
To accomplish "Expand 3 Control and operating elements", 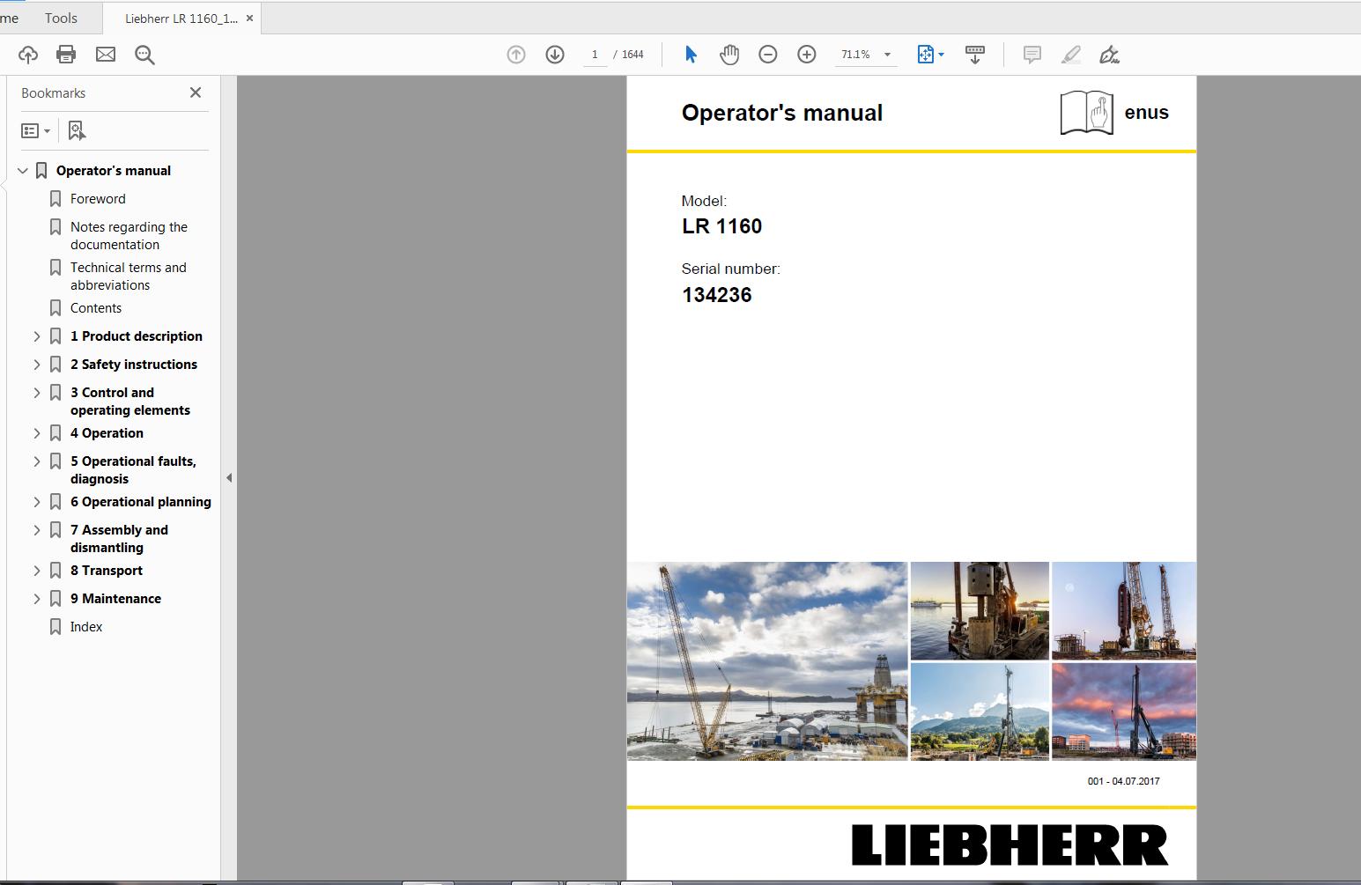I will pyautogui.click(x=37, y=393).
